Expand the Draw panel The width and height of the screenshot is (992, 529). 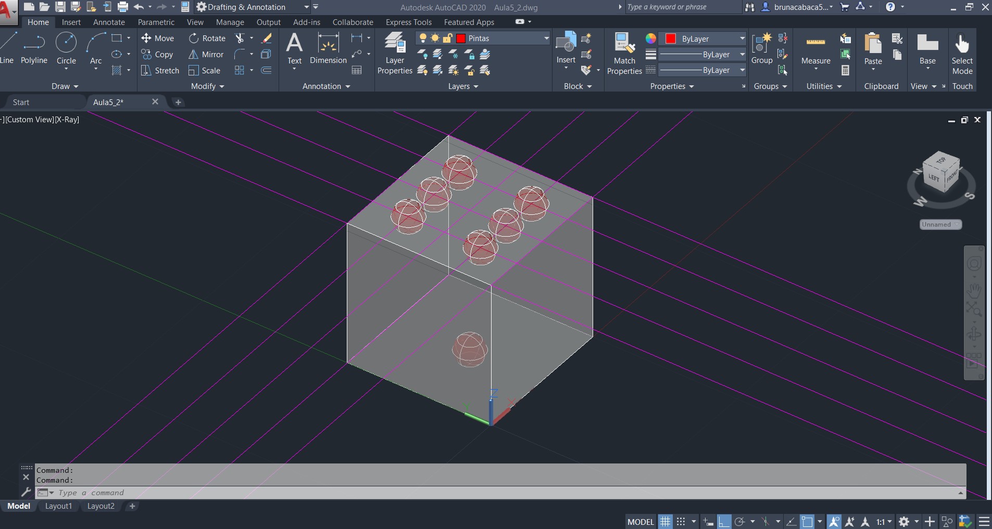pyautogui.click(x=65, y=86)
